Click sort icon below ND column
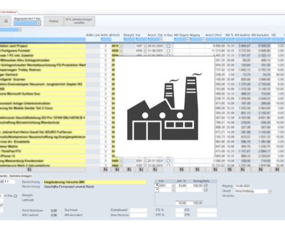Screen dimensions: 285x231 click(277, 169)
